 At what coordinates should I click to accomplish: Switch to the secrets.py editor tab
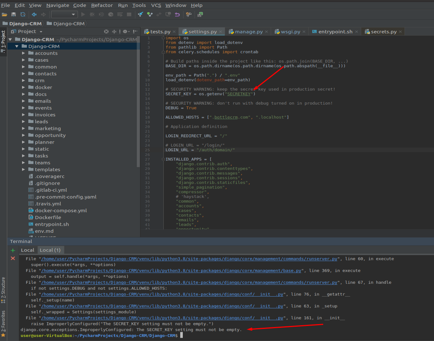click(384, 32)
